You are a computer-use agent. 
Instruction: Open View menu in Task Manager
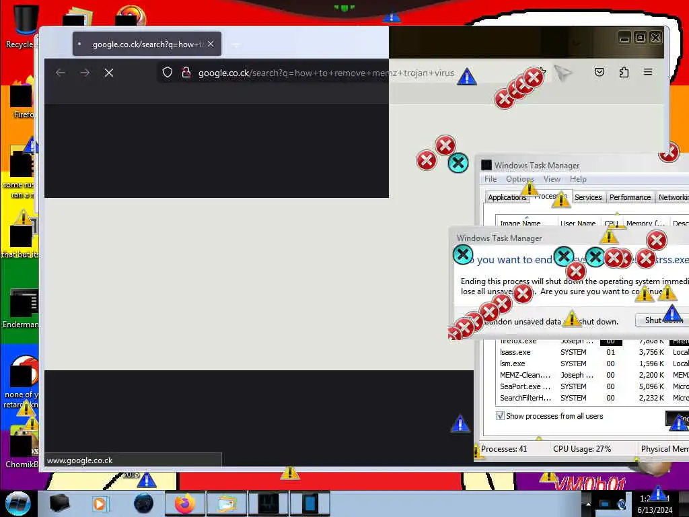[x=552, y=179]
